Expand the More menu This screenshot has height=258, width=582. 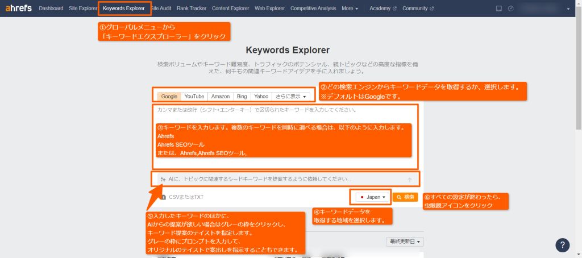[350, 8]
